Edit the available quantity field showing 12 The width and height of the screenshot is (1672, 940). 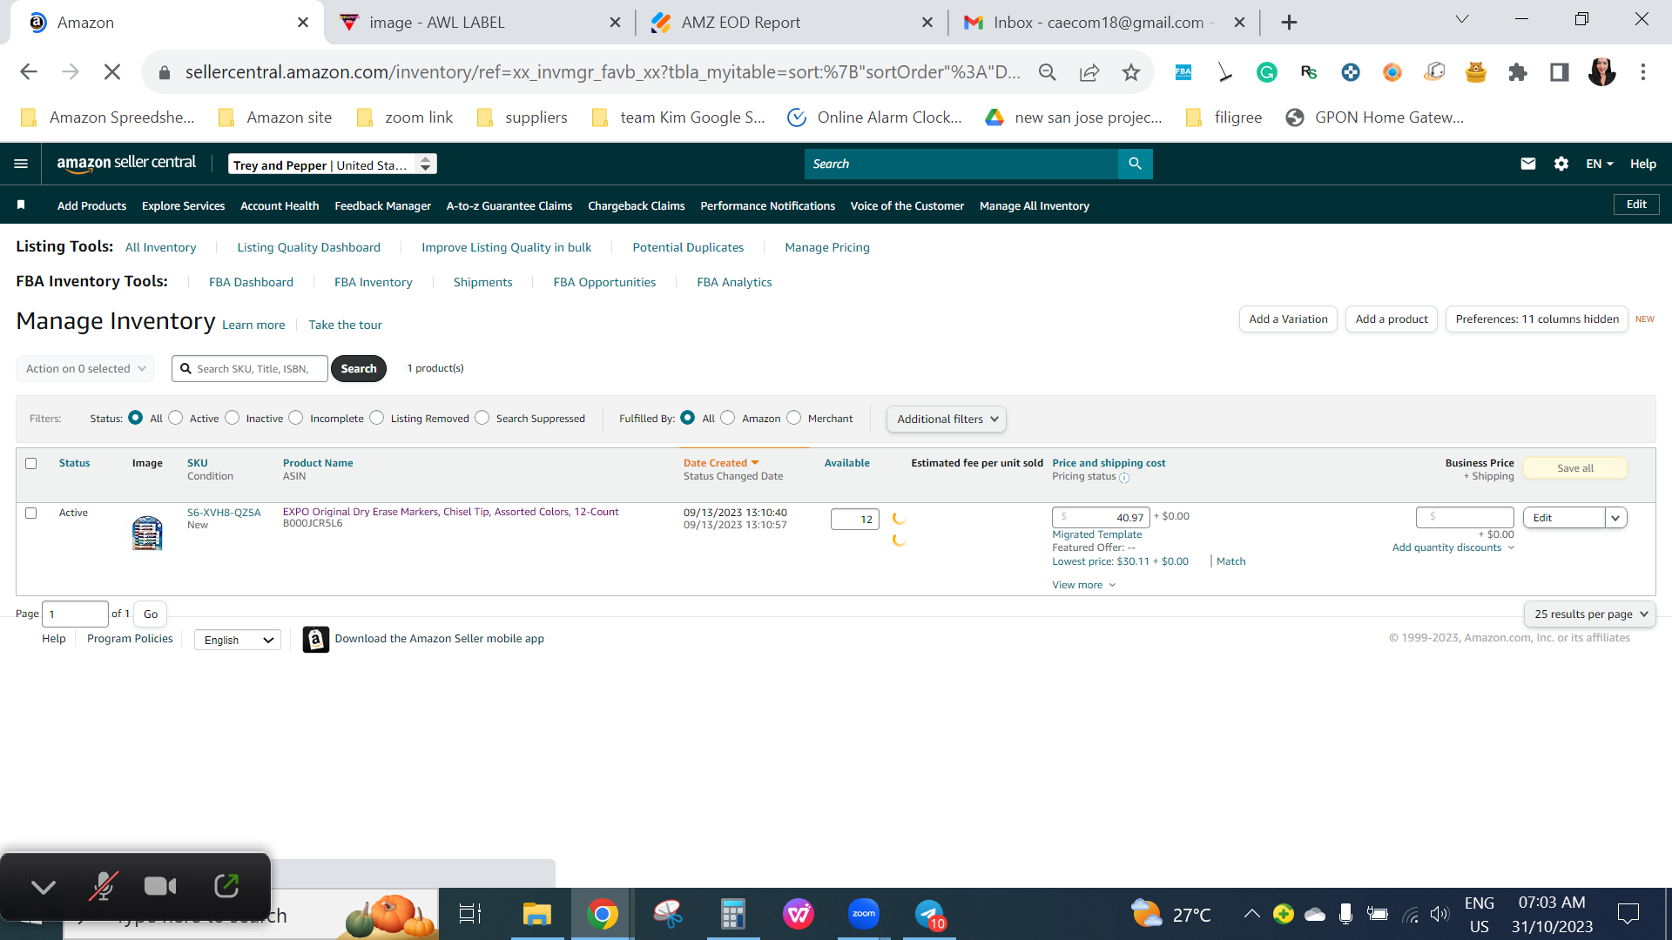pyautogui.click(x=855, y=520)
